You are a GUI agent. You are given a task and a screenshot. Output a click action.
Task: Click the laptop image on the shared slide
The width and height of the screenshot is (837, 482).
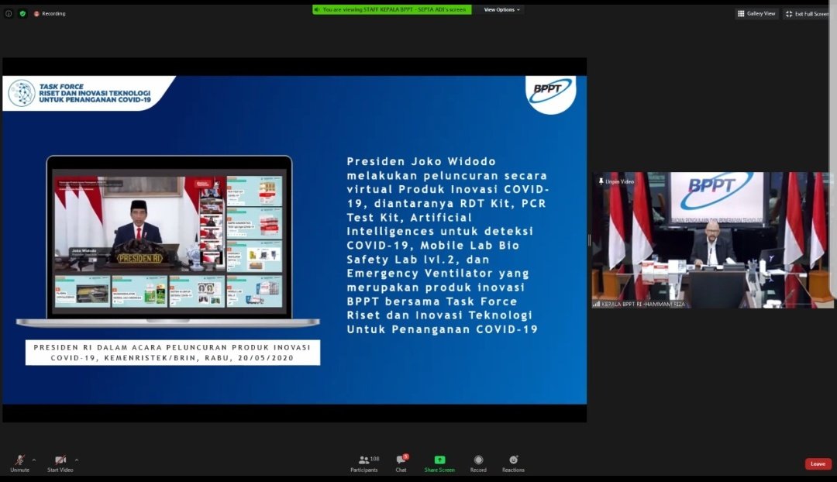[169, 241]
